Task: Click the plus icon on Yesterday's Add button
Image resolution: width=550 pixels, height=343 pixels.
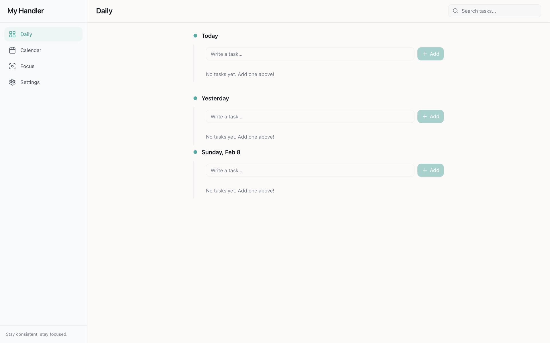Action: click(425, 116)
